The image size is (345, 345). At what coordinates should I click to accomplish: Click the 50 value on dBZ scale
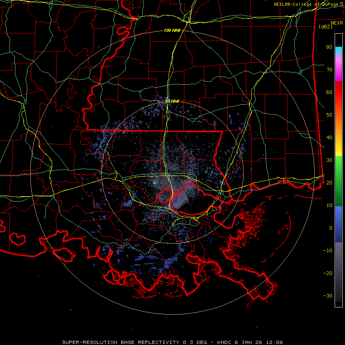coord(329,115)
